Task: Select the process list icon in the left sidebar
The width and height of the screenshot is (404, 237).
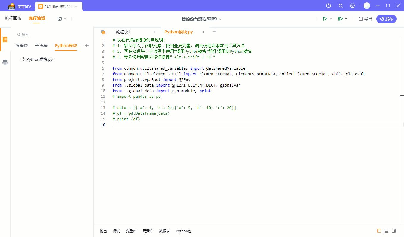Action: [x=5, y=39]
